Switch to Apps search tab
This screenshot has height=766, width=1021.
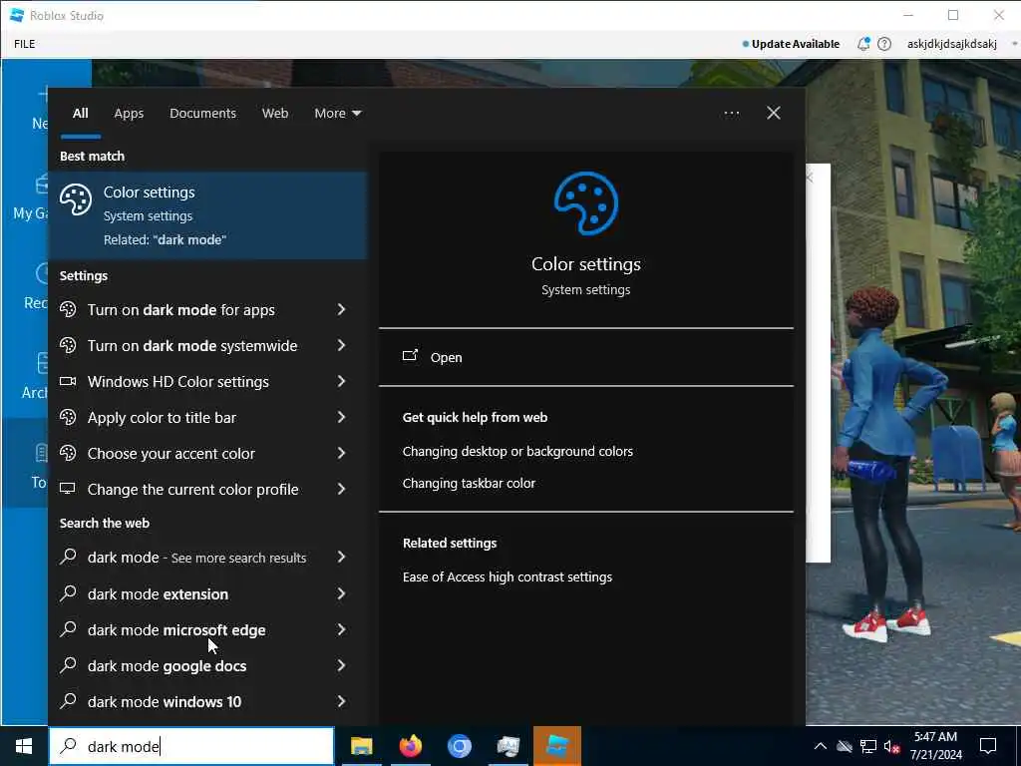pyautogui.click(x=129, y=114)
